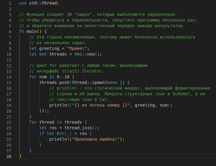Click line number 28 in gutter
Image resolution: width=216 pixels, height=166 pixels.
pyautogui.click(x=9, y=156)
